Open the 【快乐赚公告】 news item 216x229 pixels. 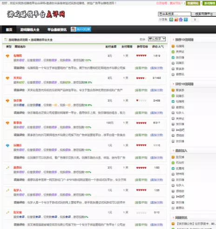(196, 224)
